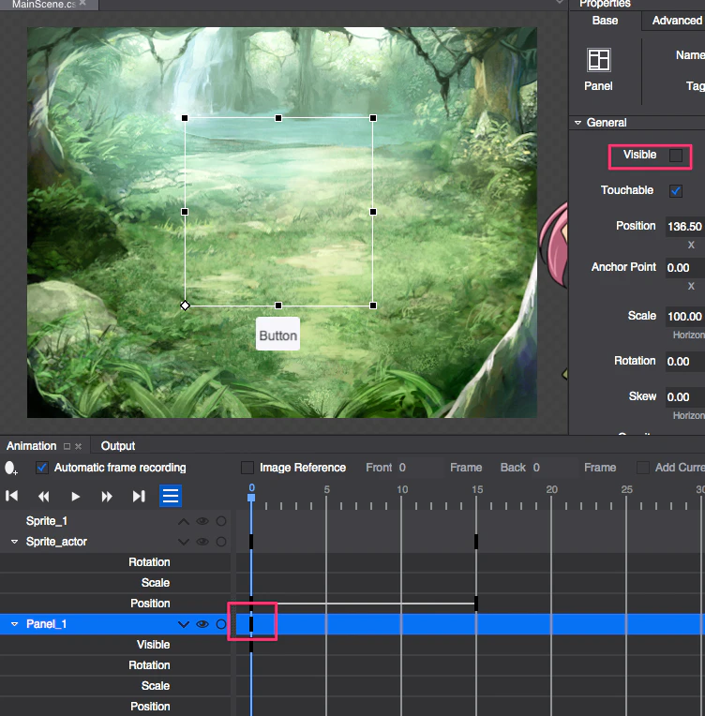Click the lock circle on Sprite_1 row
This screenshot has width=705, height=716.
pos(221,521)
